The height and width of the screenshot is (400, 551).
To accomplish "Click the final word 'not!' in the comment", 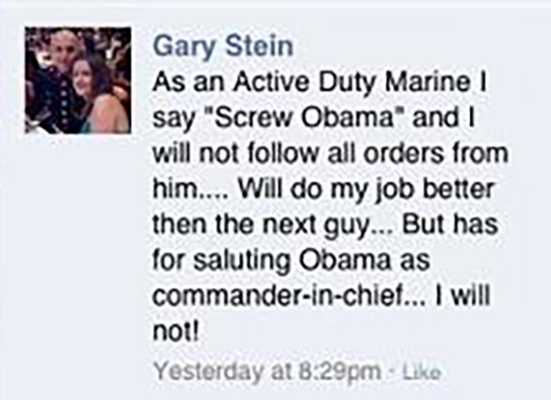I will (x=176, y=331).
